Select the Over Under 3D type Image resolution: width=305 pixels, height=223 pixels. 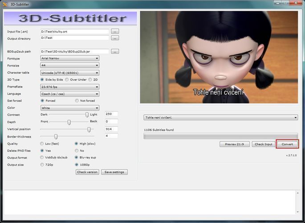pos(67,80)
